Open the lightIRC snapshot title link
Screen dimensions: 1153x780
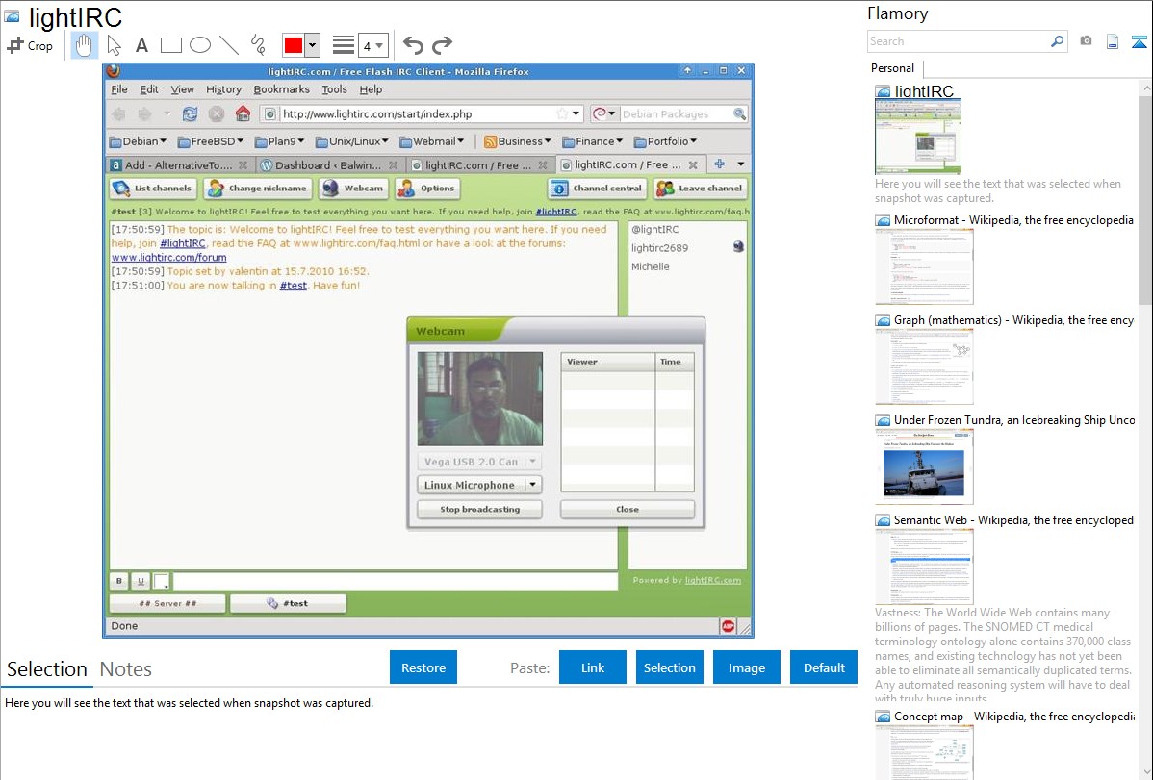[924, 92]
